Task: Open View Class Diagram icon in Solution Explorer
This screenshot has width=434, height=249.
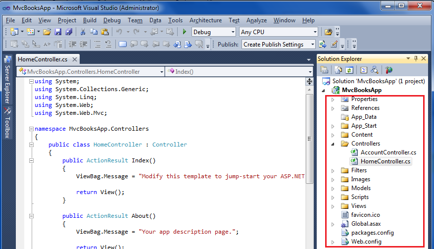Action: coord(375,70)
